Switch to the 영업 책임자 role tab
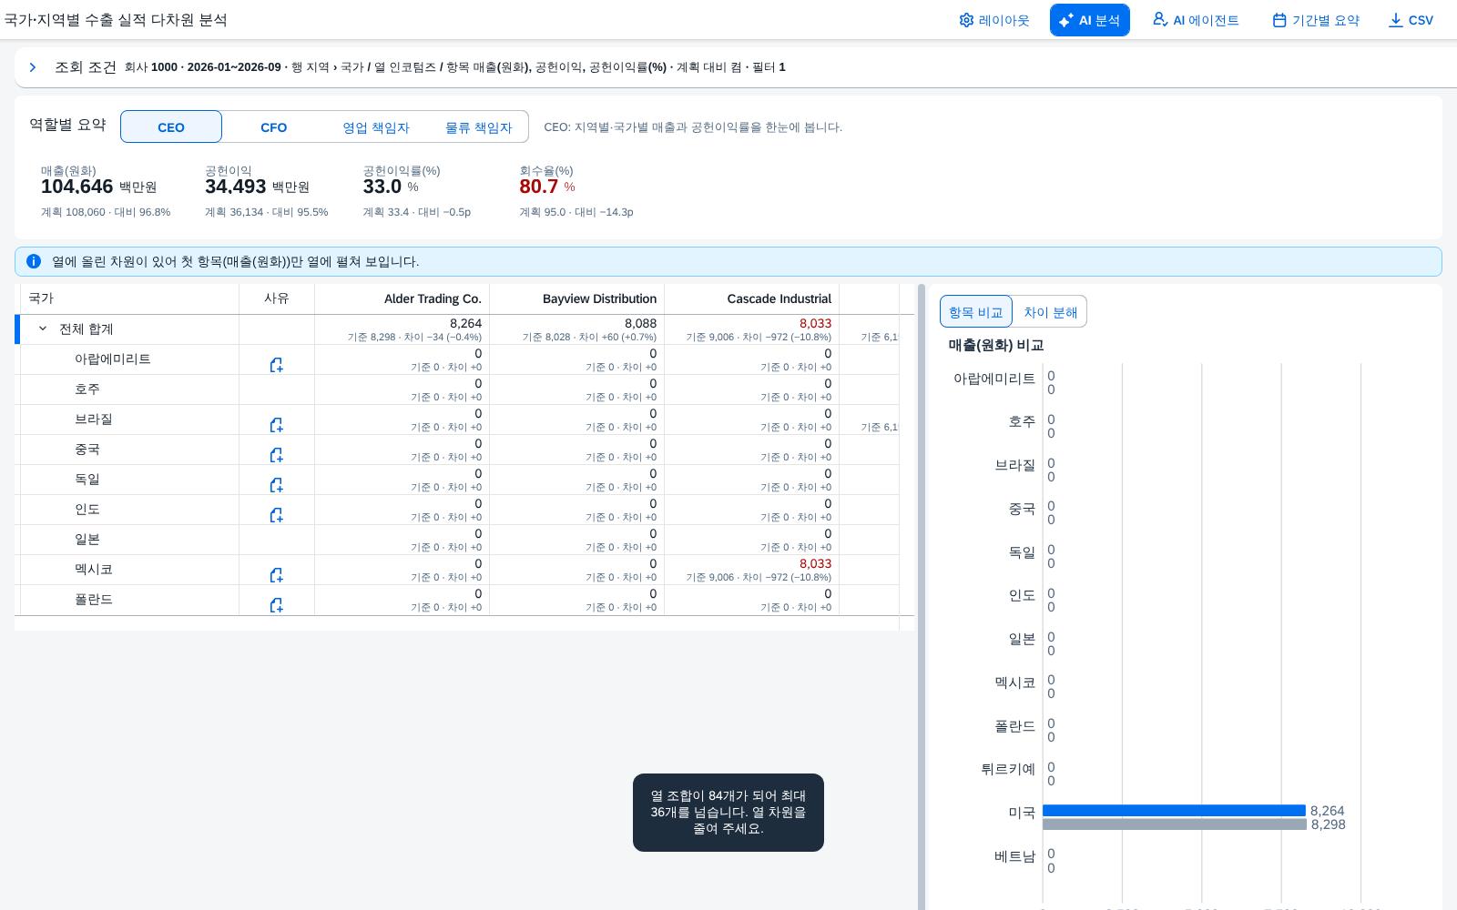The height and width of the screenshot is (910, 1457). (x=375, y=127)
